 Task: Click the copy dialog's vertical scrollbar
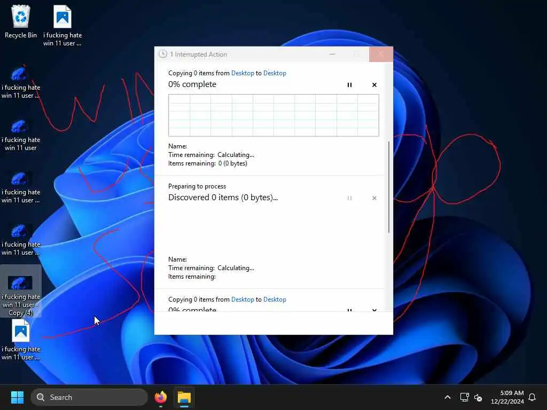pos(389,187)
